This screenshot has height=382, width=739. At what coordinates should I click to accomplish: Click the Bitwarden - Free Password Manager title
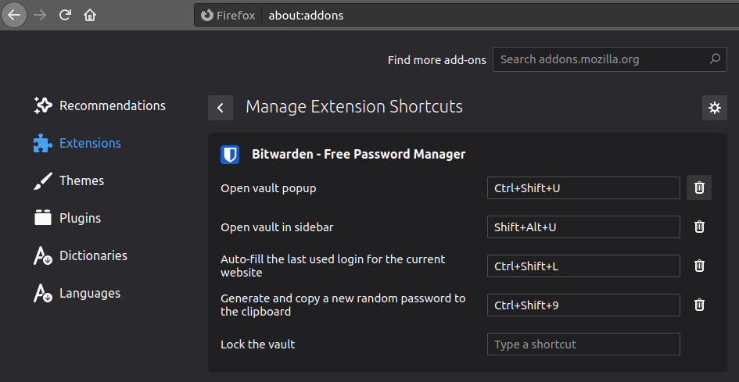(359, 154)
